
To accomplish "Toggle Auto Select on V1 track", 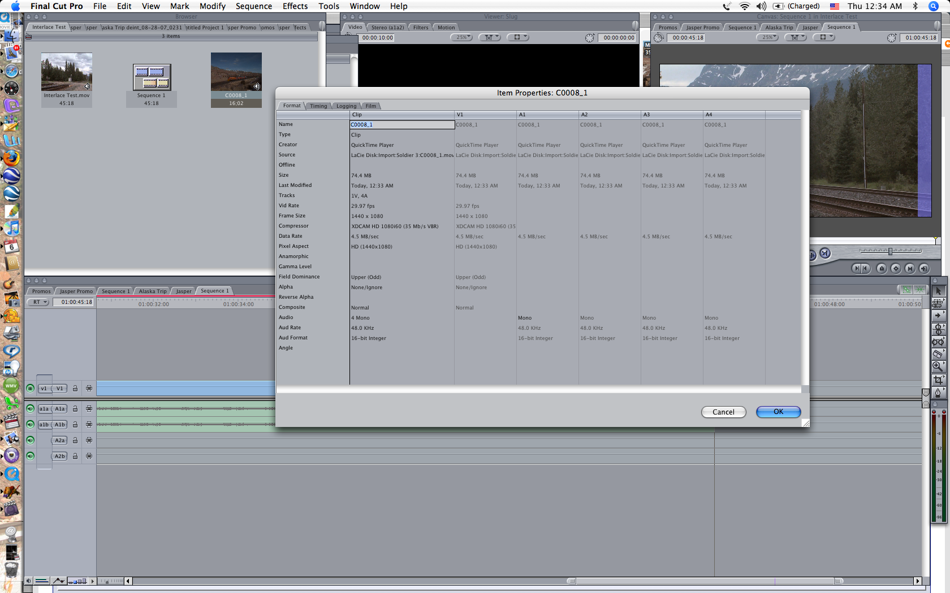I will point(89,388).
